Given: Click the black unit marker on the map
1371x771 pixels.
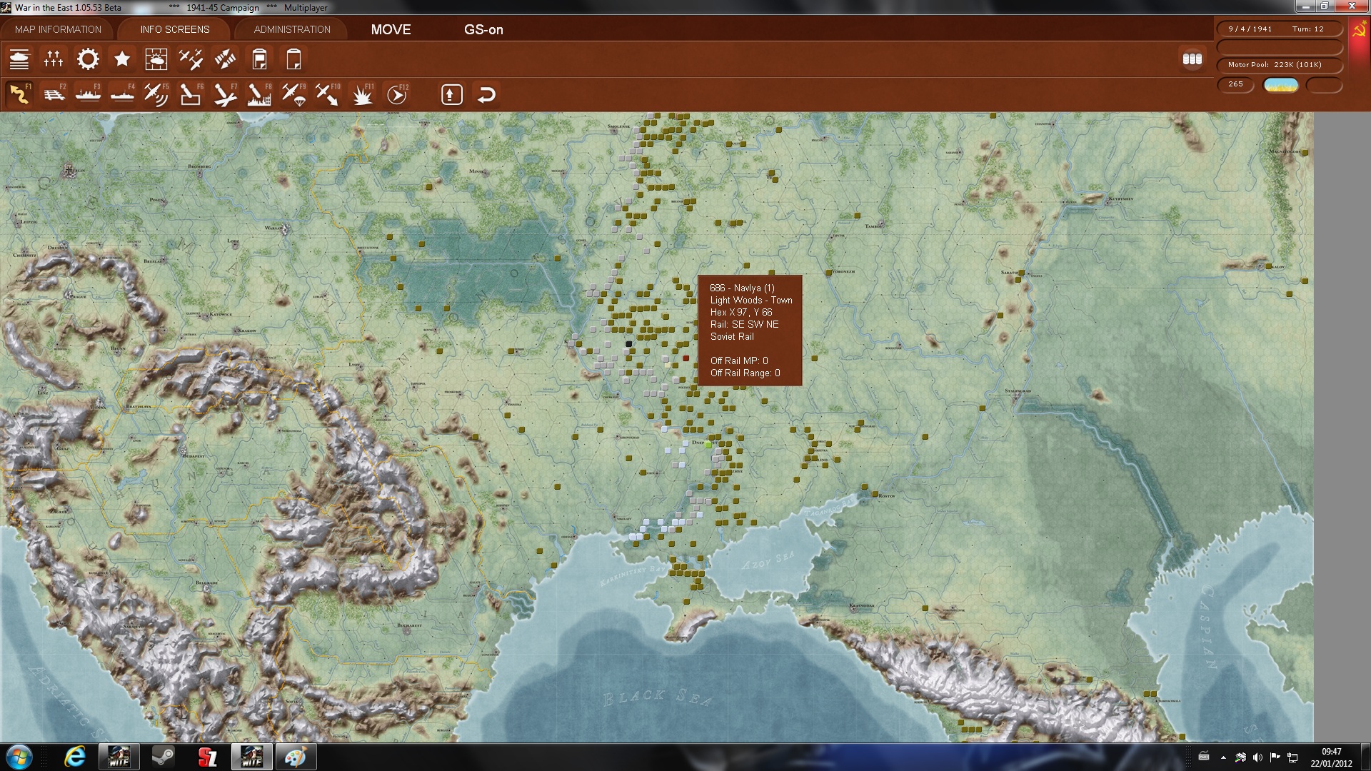Looking at the screenshot, I should coord(628,344).
